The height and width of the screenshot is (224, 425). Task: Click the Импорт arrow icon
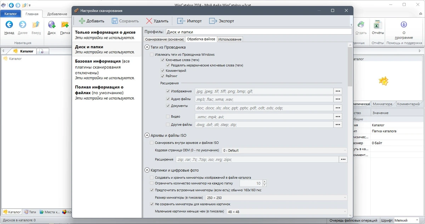[x=181, y=21]
